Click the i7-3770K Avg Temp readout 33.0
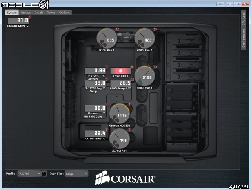 [95, 83]
